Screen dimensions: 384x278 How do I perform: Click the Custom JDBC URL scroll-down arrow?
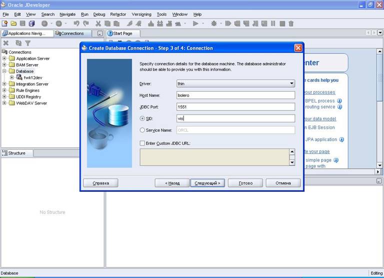pyautogui.click(x=292, y=162)
